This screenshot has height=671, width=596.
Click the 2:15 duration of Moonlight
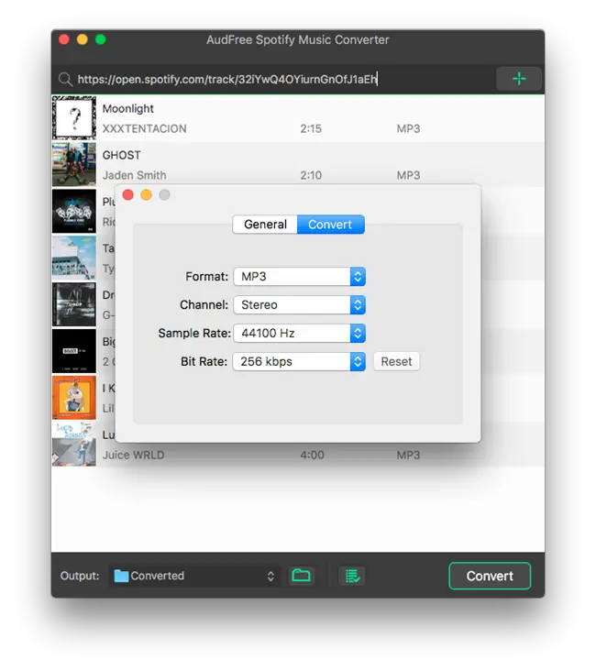(x=311, y=128)
